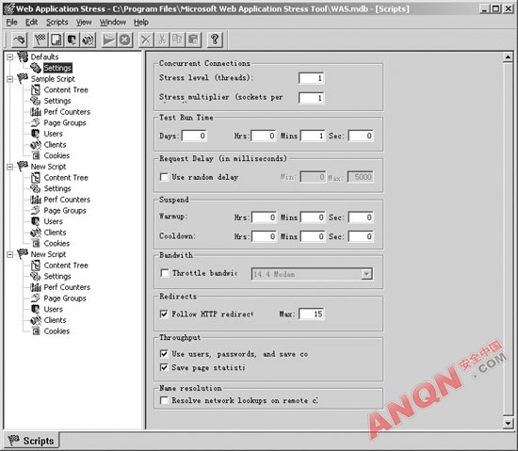Image resolution: width=518 pixels, height=451 pixels.
Task: Uncheck Follow HTTP redirects checkbox
Action: tap(164, 314)
